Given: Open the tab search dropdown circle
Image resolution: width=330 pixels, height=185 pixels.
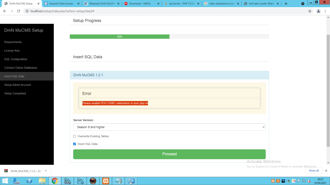Looking at the screenshot, I should click(303, 4).
